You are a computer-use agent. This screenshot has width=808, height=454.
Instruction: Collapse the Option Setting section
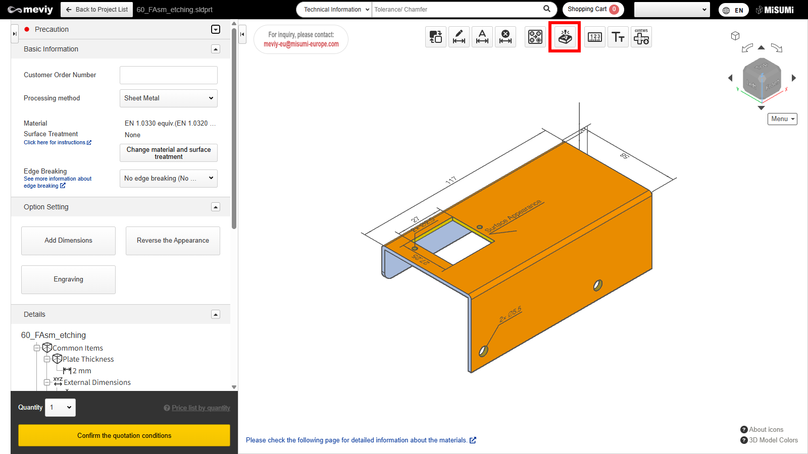(x=216, y=207)
